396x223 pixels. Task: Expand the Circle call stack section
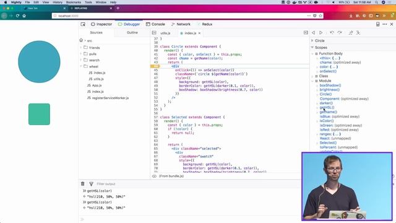(312, 40)
